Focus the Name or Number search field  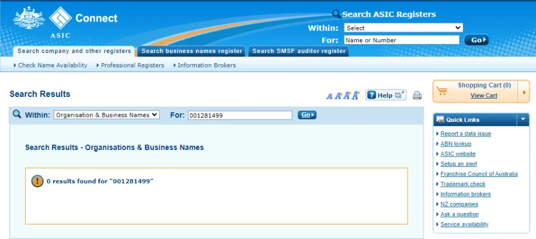(x=402, y=40)
